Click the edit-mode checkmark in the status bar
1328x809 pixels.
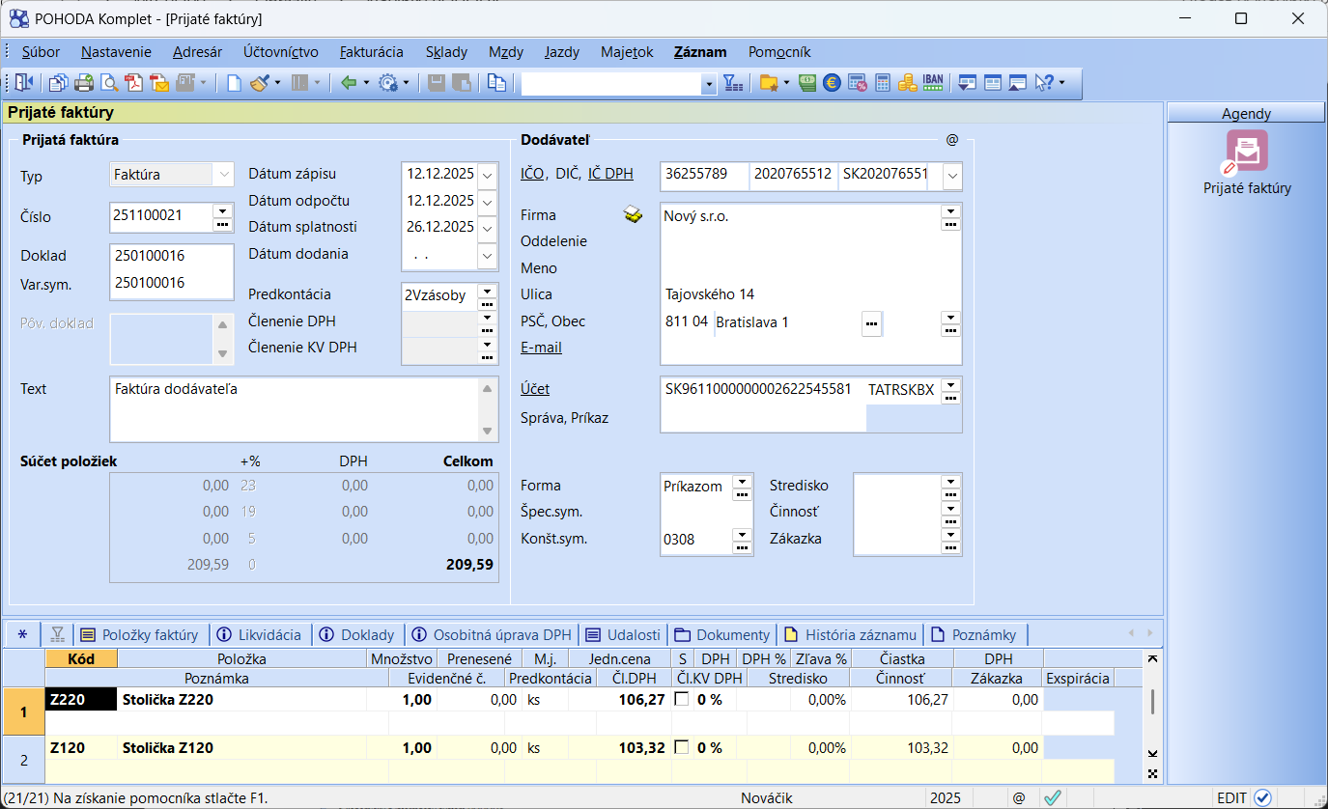(1261, 797)
